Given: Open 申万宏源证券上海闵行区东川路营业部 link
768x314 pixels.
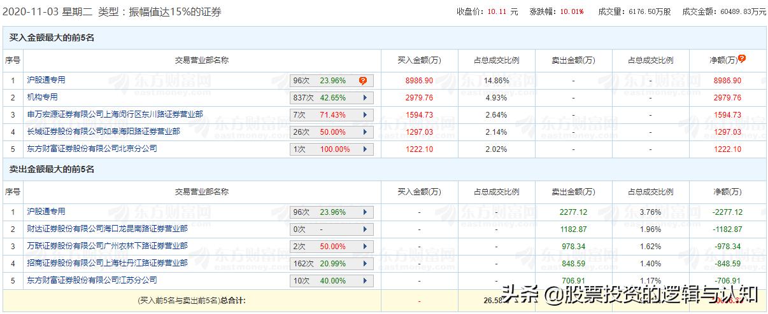Looking at the screenshot, I should pyautogui.click(x=115, y=114).
